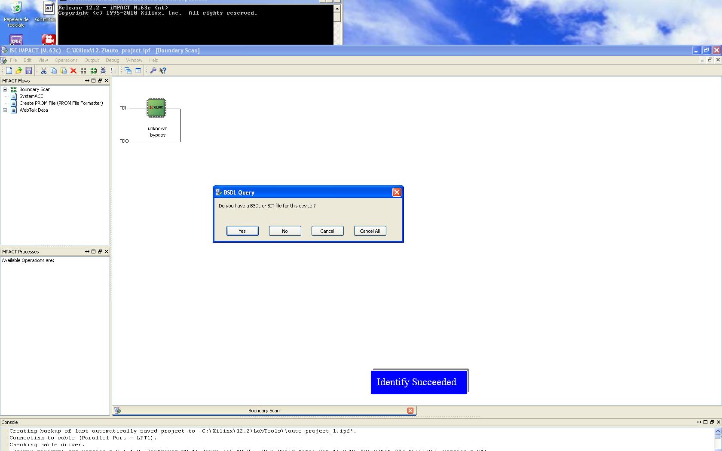Click the Paste toolbar icon
The width and height of the screenshot is (722, 451).
click(x=64, y=70)
